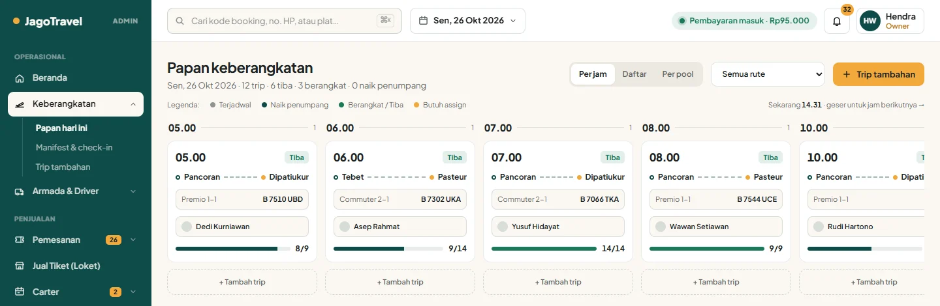Click the Armada & Driver truck icon
Viewport: 940px width, 306px height.
tap(20, 191)
